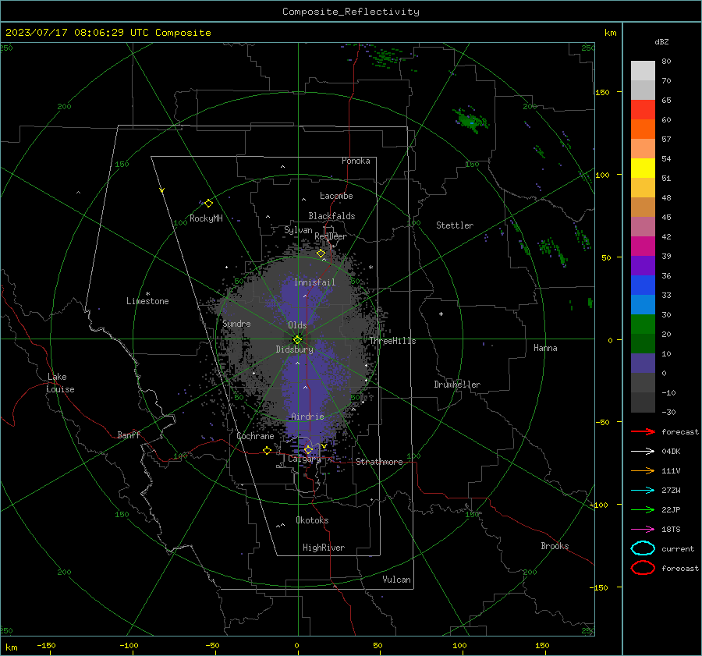Viewport: 702px width, 656px height.
Task: Click the Composite_Reflectivity title text
Action: (x=351, y=12)
